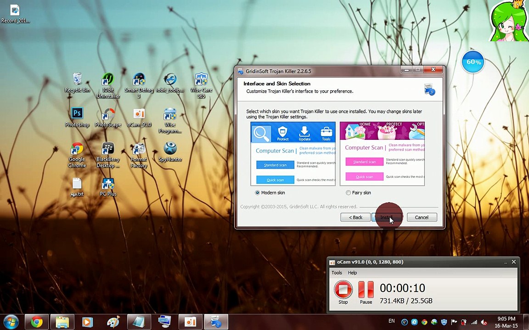Open Smart Defrag 3 desktop shortcut
Screen dimensions: 529x330
pos(139,86)
